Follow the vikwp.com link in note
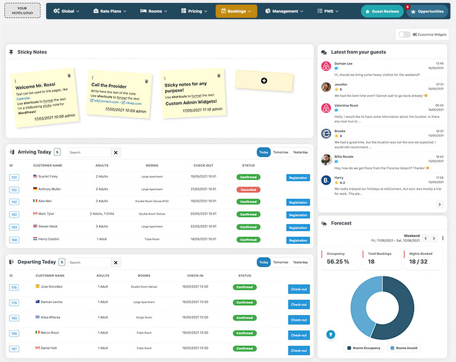 coord(131,103)
